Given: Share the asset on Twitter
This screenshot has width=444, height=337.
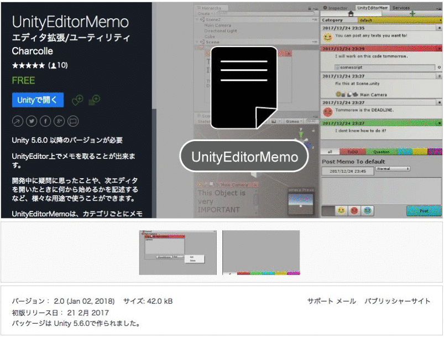Looking at the screenshot, I should (32, 121).
